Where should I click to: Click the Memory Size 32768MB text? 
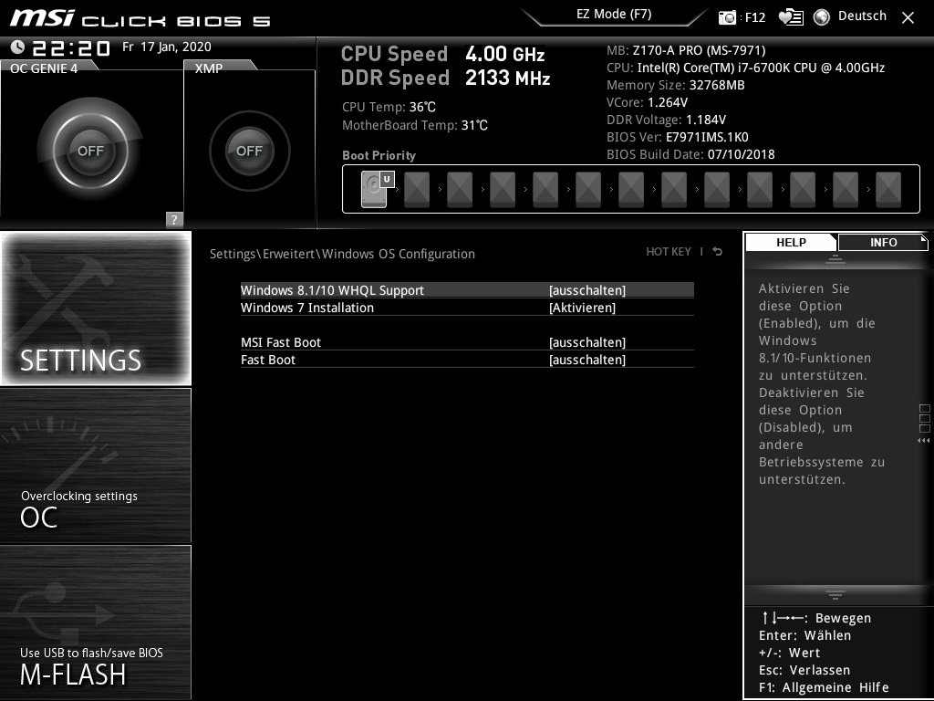[676, 85]
